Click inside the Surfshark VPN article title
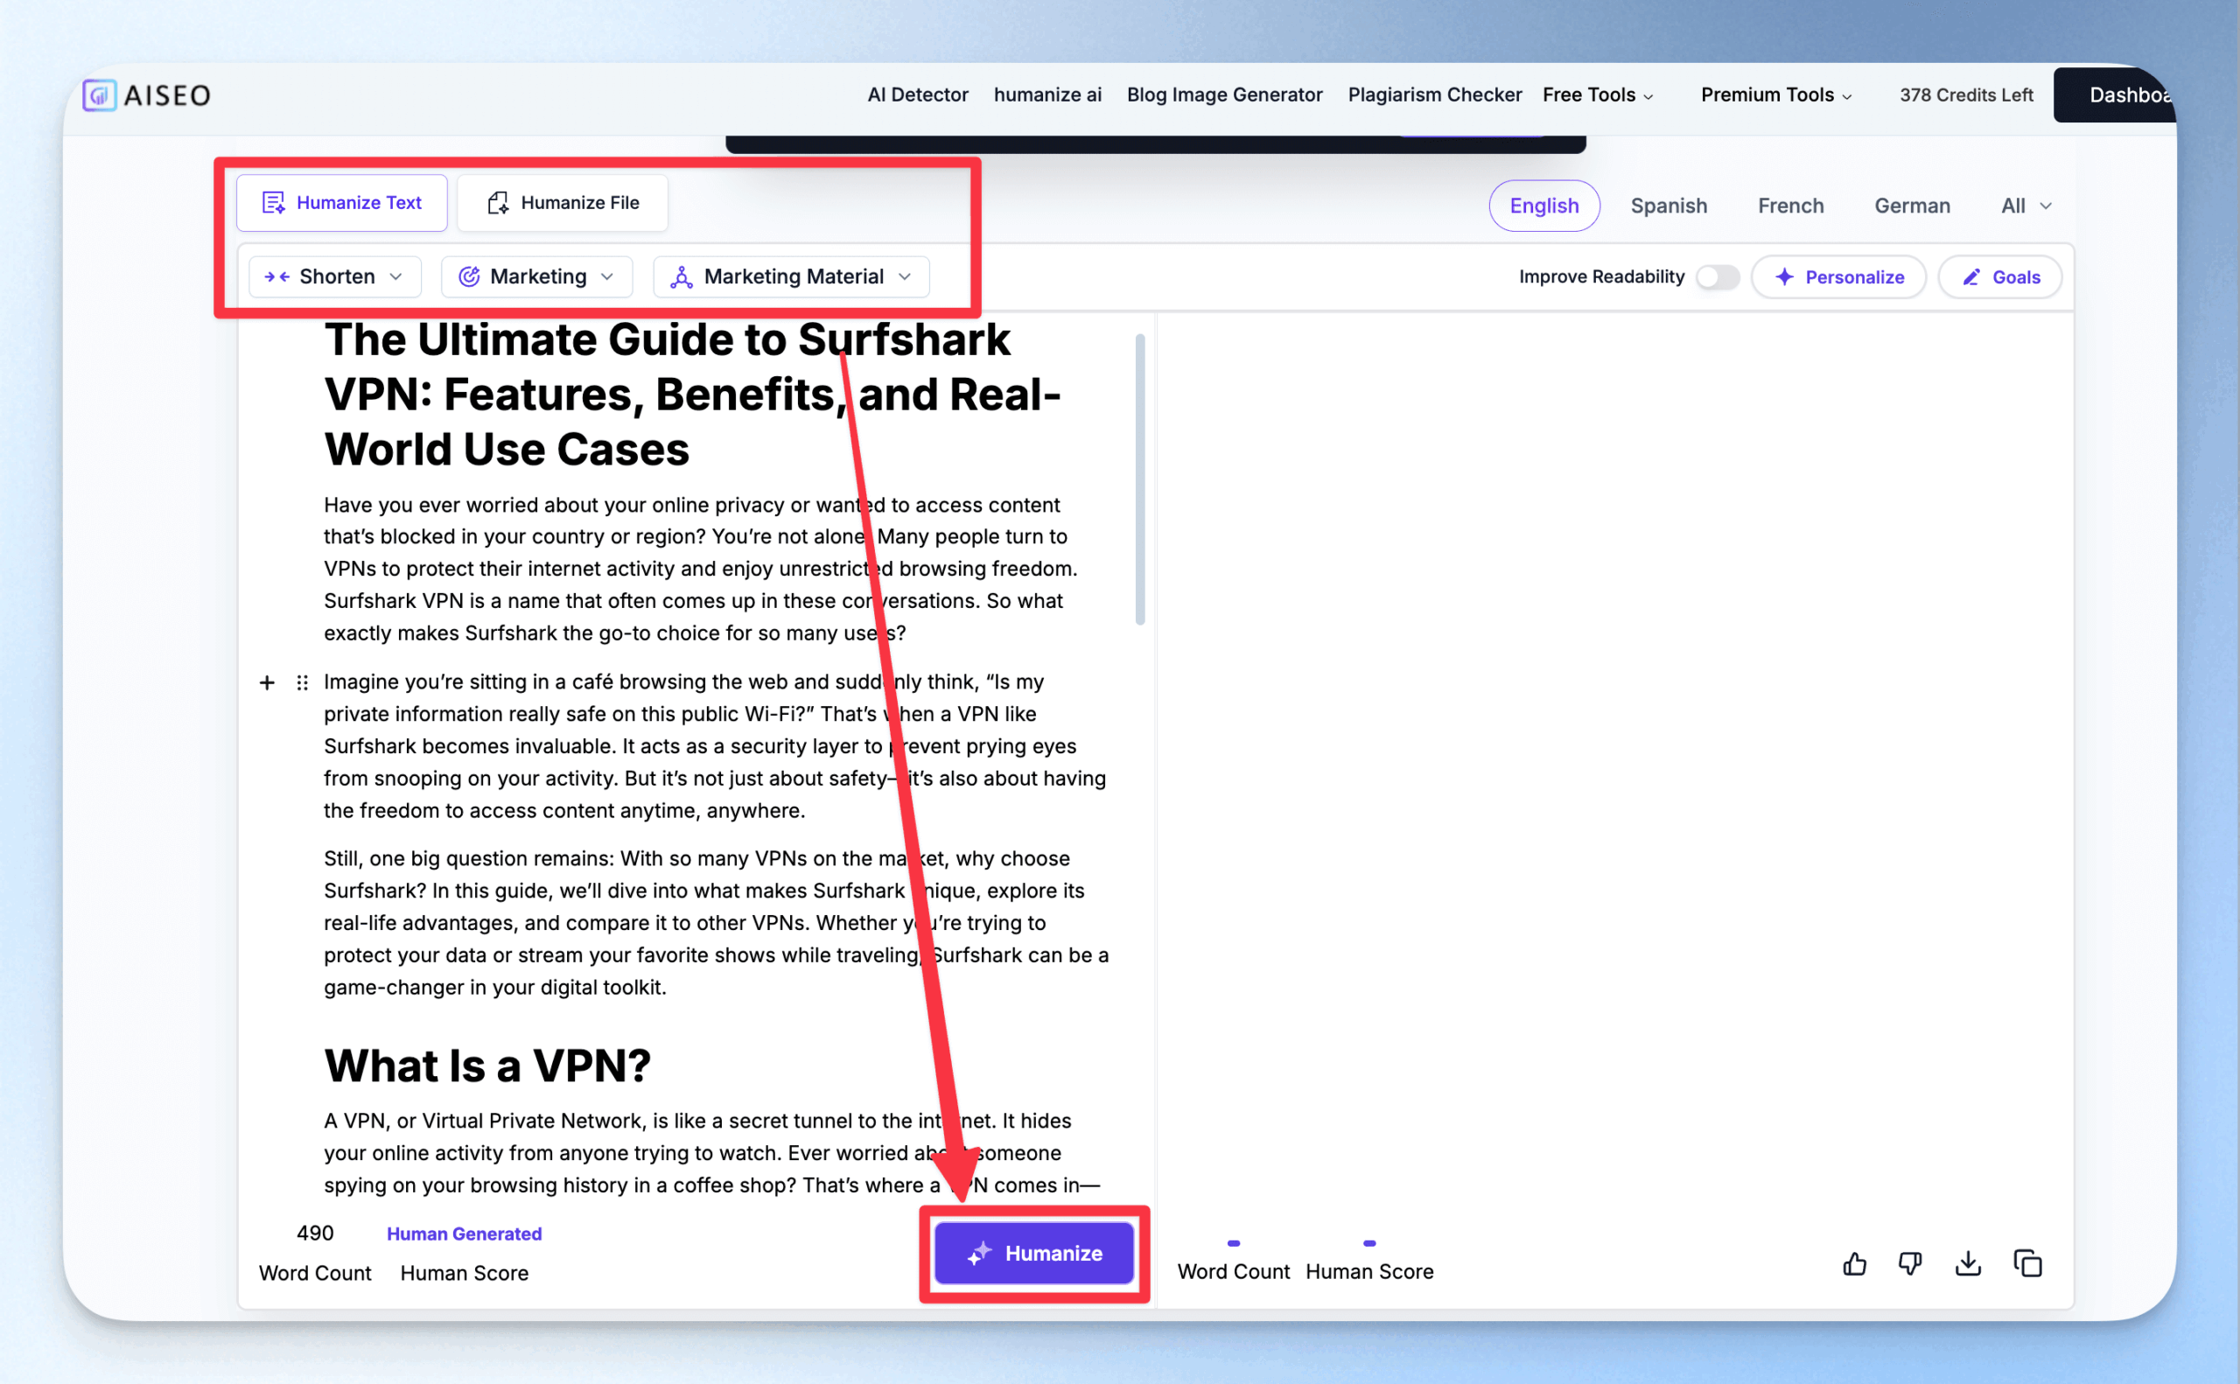 point(692,395)
